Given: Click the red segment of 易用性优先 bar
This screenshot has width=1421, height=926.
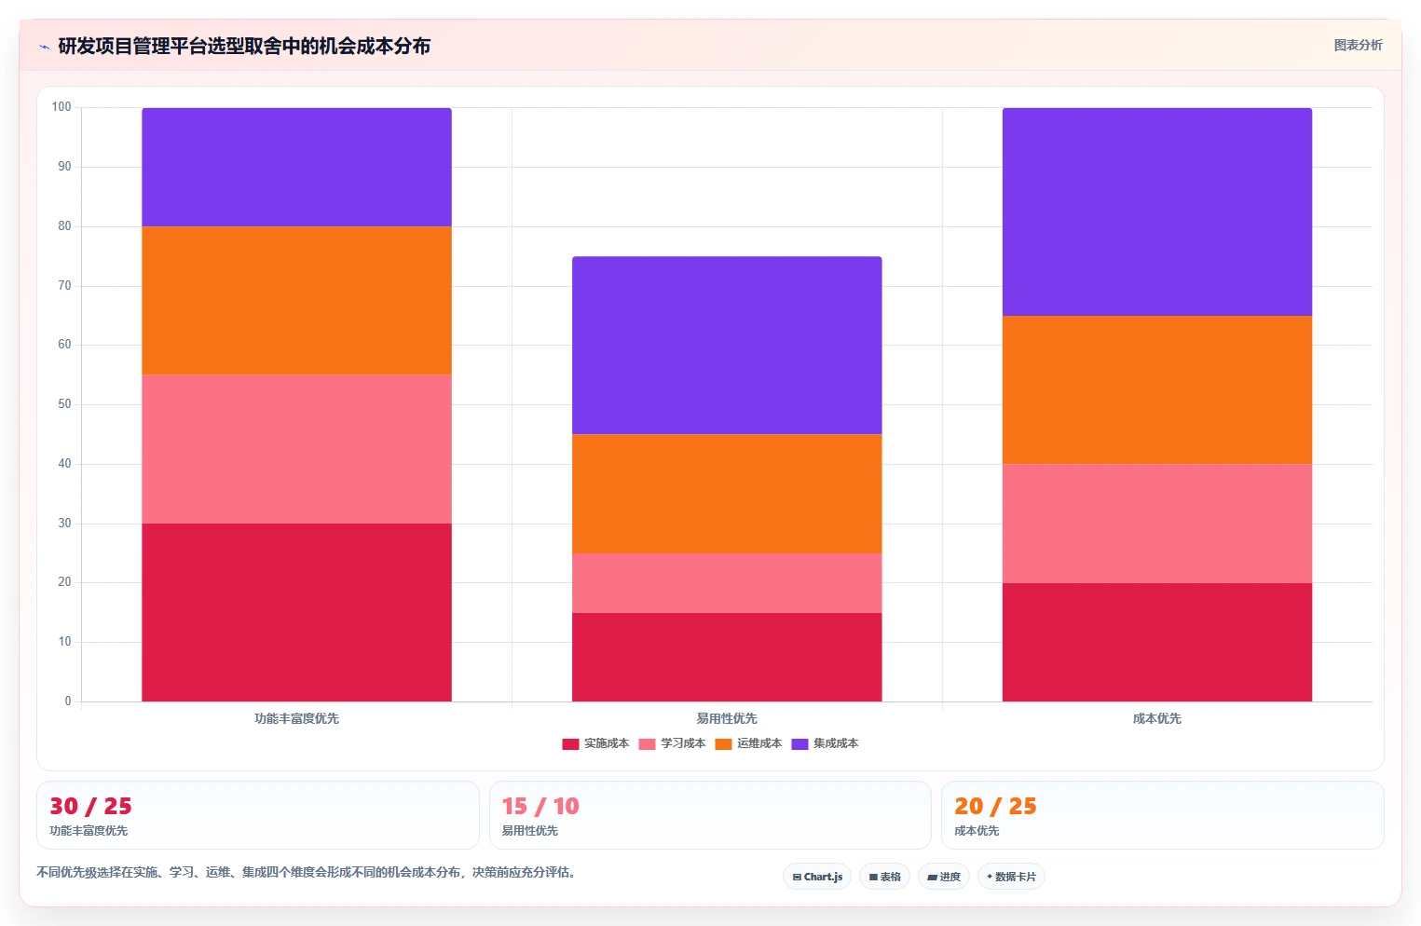Looking at the screenshot, I should tap(727, 657).
